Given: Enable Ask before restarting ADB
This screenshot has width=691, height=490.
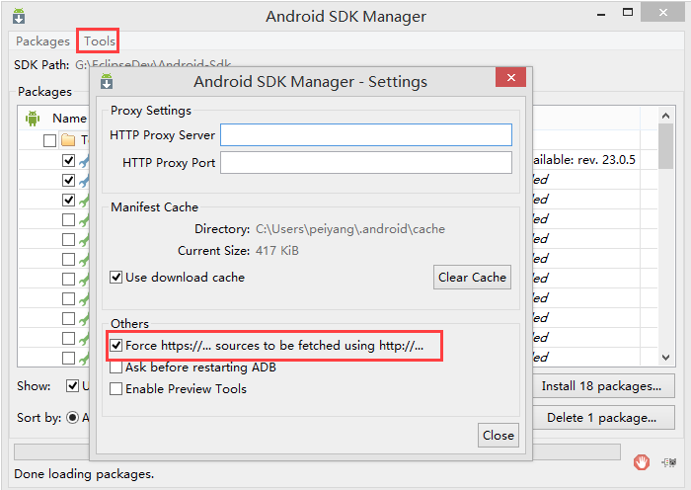Looking at the screenshot, I should coord(115,367).
